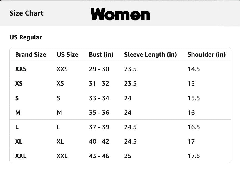240x178 pixels.
Task: Select the shoulder value 16.5
Action: point(194,127)
